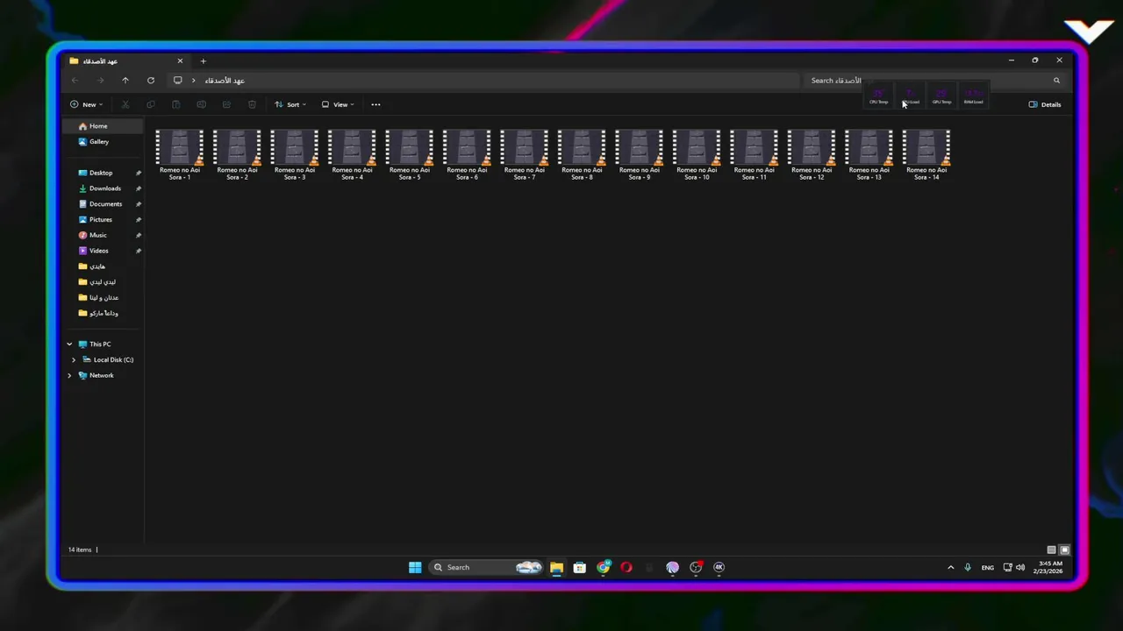
Task: Click the Rename toolbar icon
Action: click(201, 104)
